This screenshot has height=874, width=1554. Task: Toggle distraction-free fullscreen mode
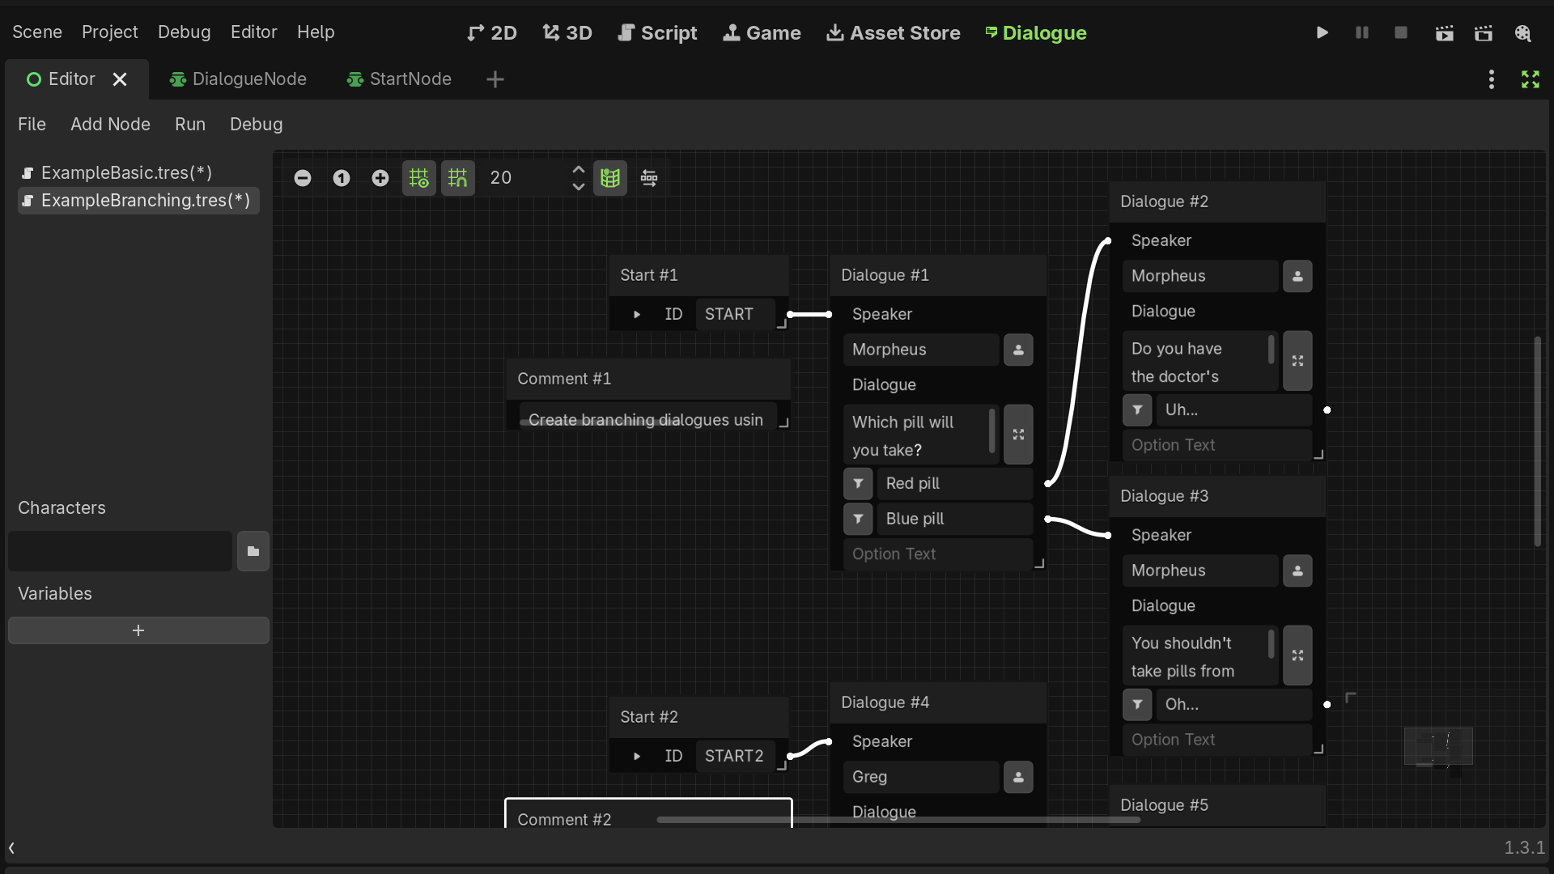(1531, 79)
